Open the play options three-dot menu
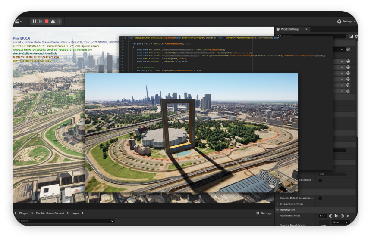This screenshot has height=241, width=371. click(x=59, y=22)
